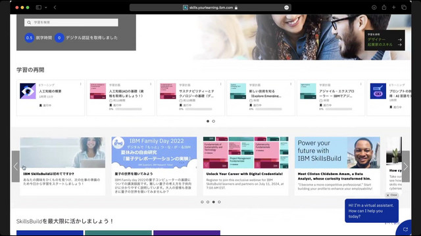Screen dimensions: 421x236
Task: Click the 0 digital credentials badge
Action: 59,38
